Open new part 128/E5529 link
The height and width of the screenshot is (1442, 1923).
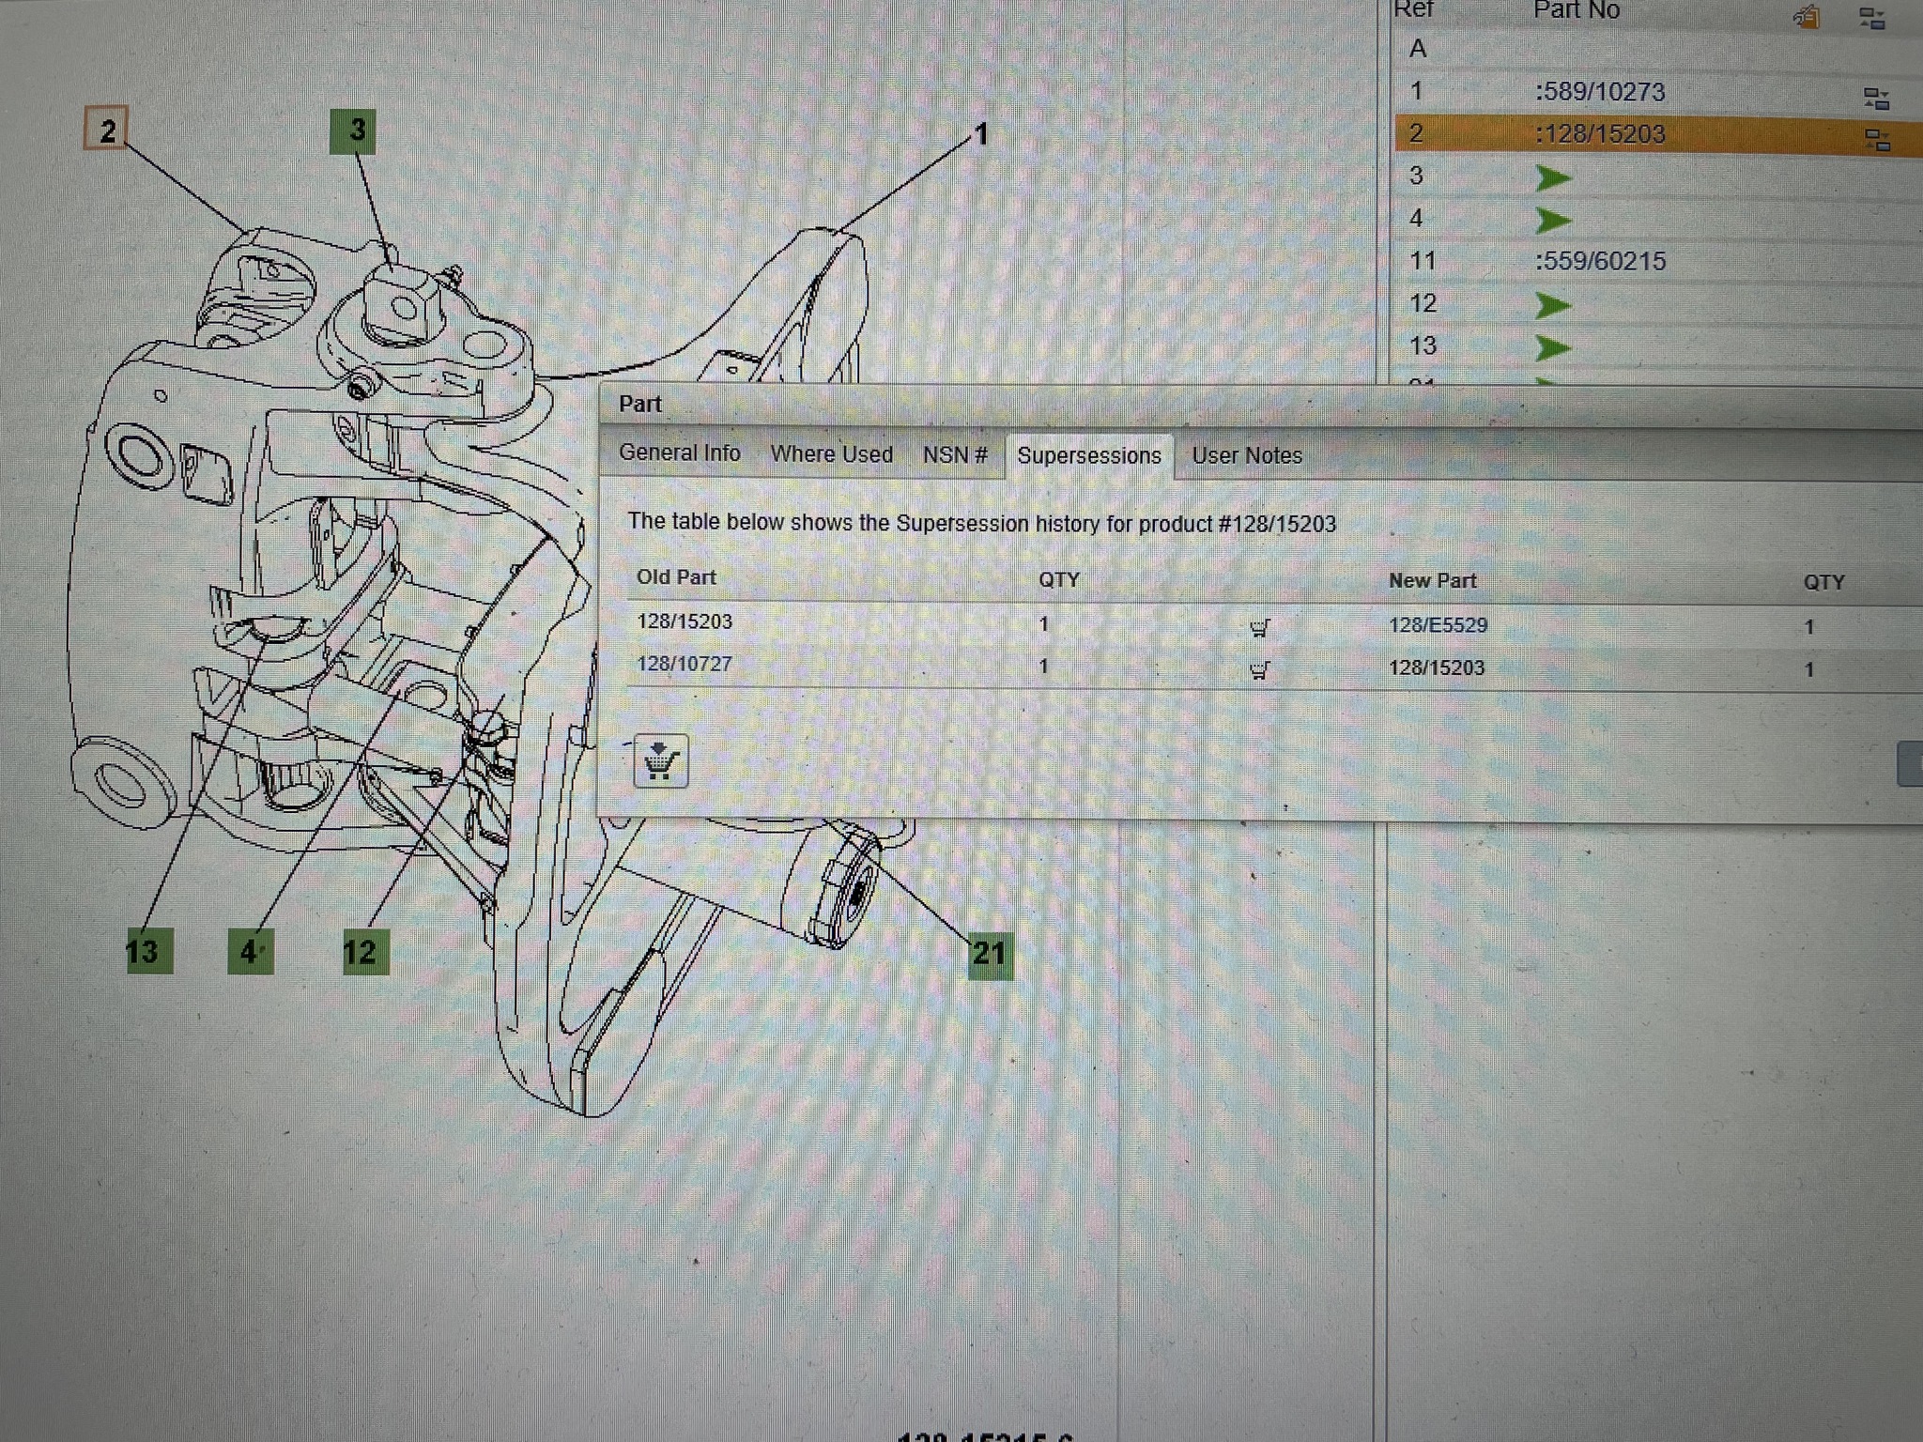click(x=1438, y=625)
